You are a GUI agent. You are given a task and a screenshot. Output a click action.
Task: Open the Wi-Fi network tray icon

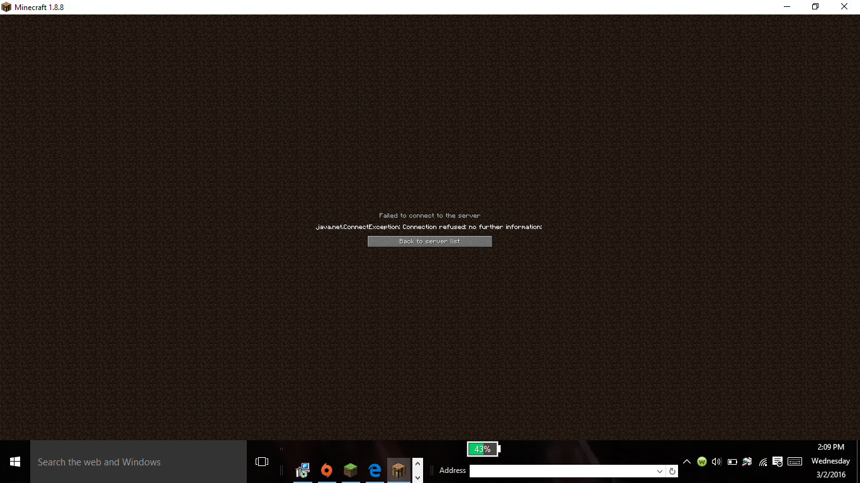(x=763, y=462)
